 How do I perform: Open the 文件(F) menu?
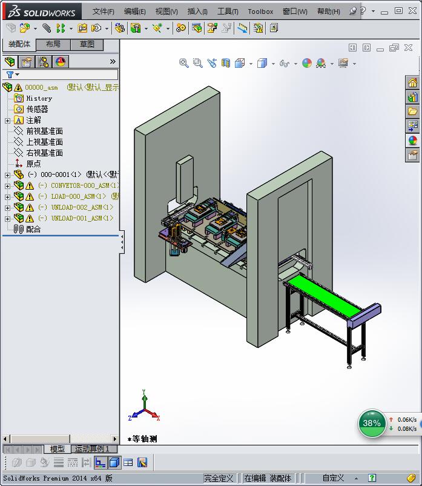point(103,12)
